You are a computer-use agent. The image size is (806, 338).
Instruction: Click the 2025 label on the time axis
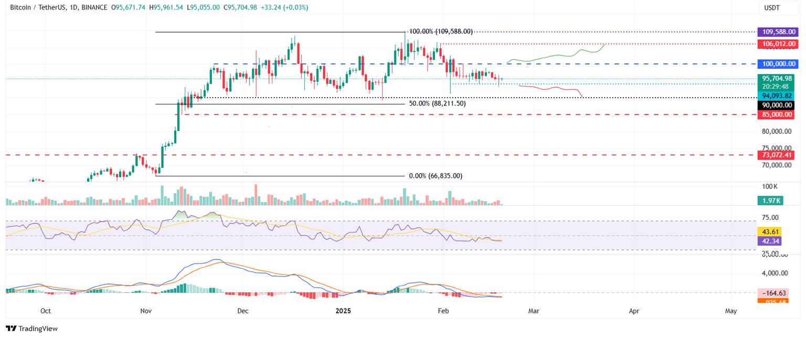coord(343,311)
